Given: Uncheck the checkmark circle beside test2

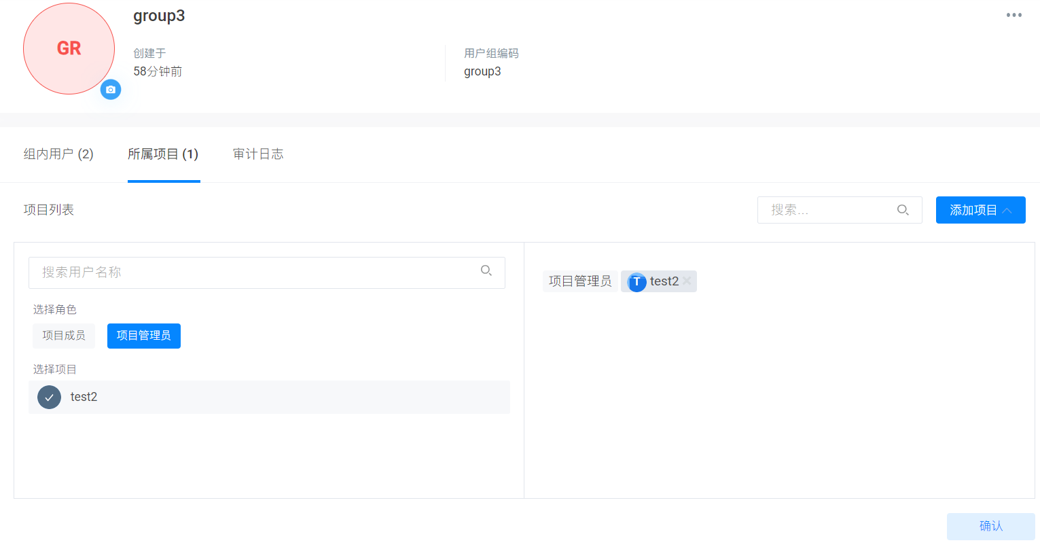Looking at the screenshot, I should [49, 397].
